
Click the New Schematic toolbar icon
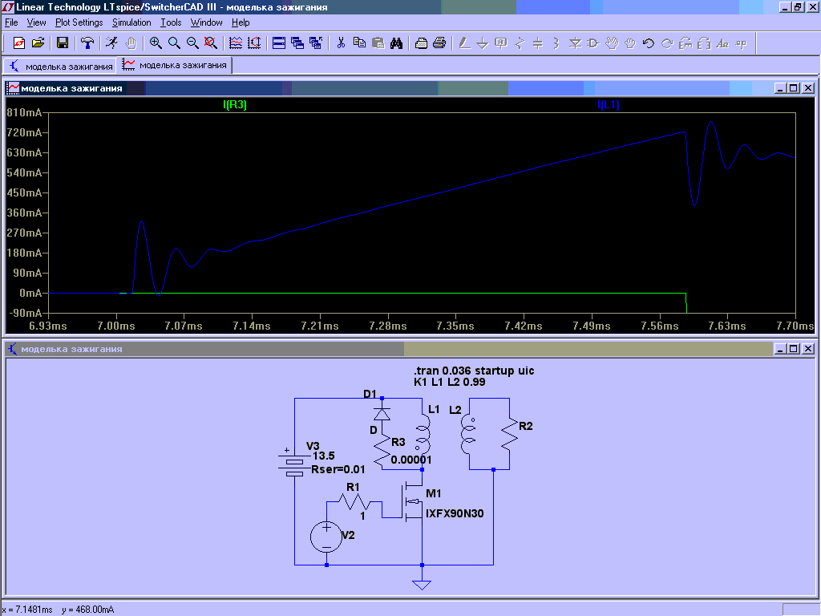[19, 43]
